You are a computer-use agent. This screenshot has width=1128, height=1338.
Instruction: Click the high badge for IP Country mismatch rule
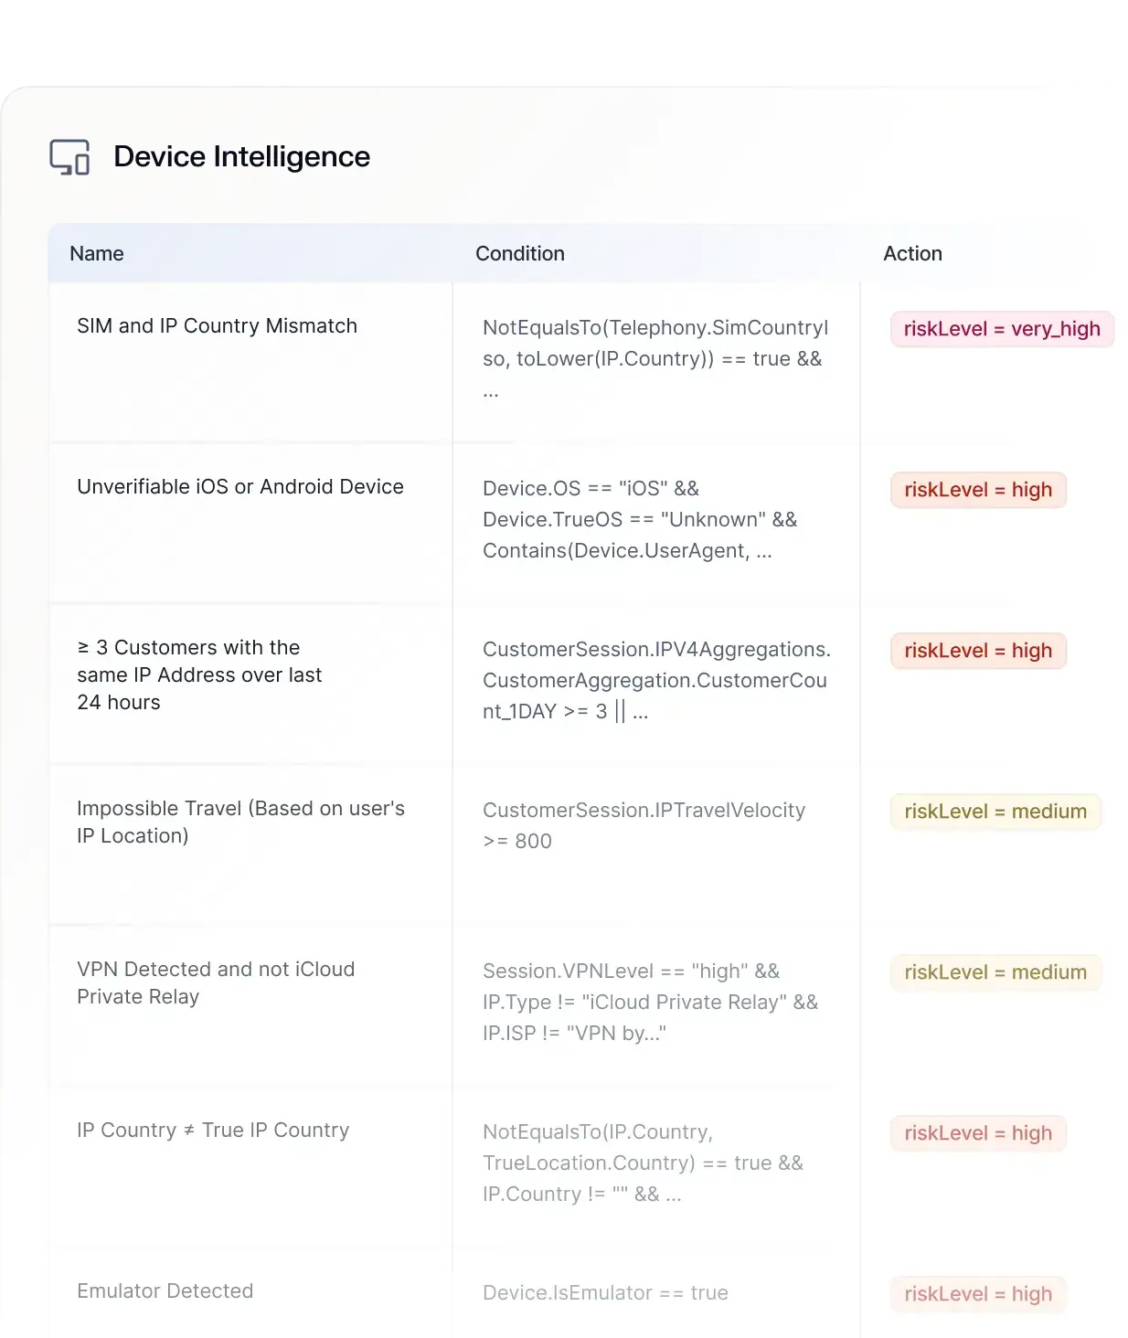click(977, 1133)
